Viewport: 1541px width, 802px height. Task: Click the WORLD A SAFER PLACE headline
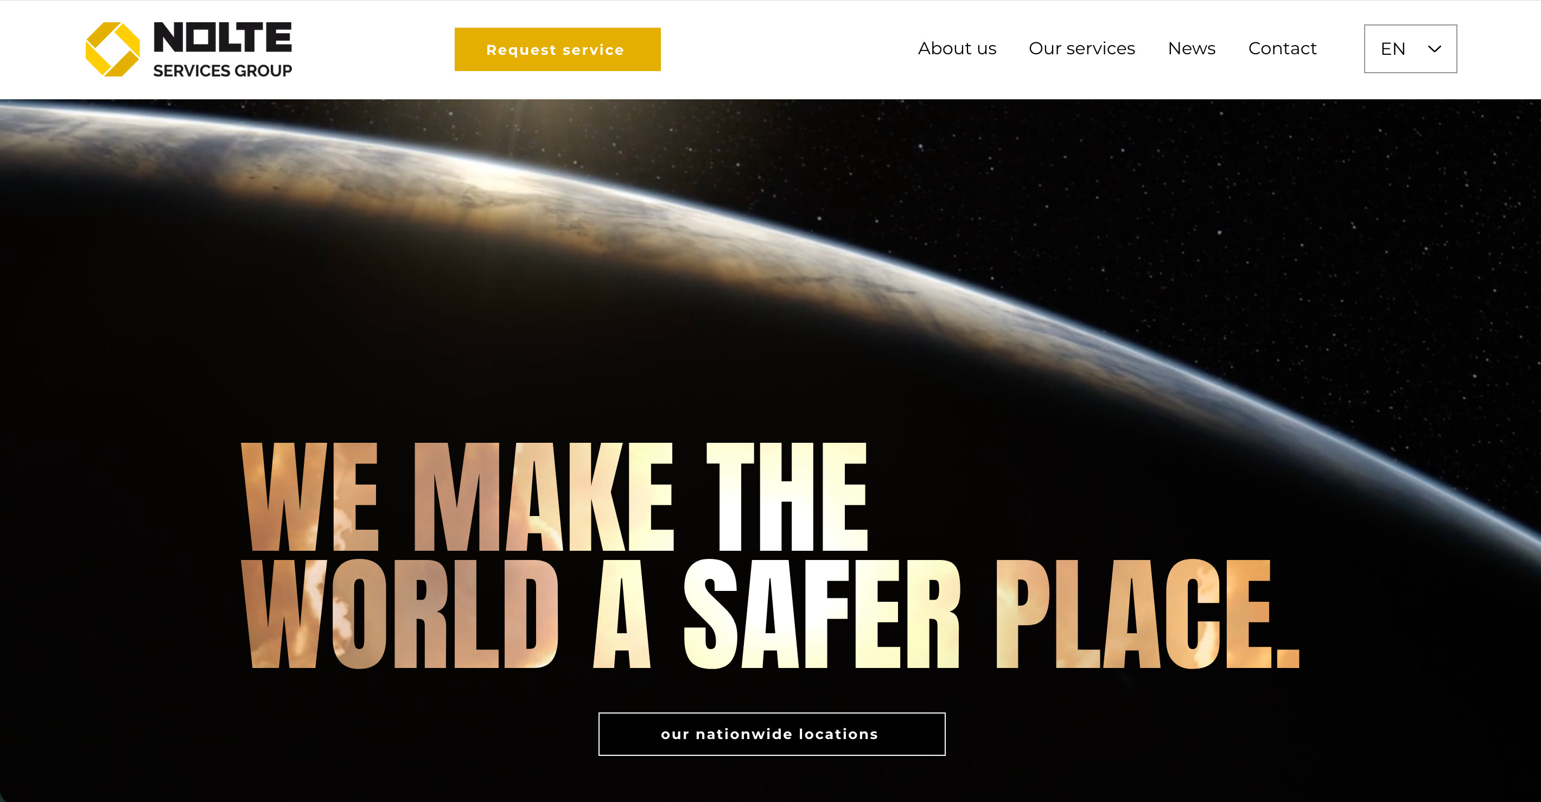[770, 614]
